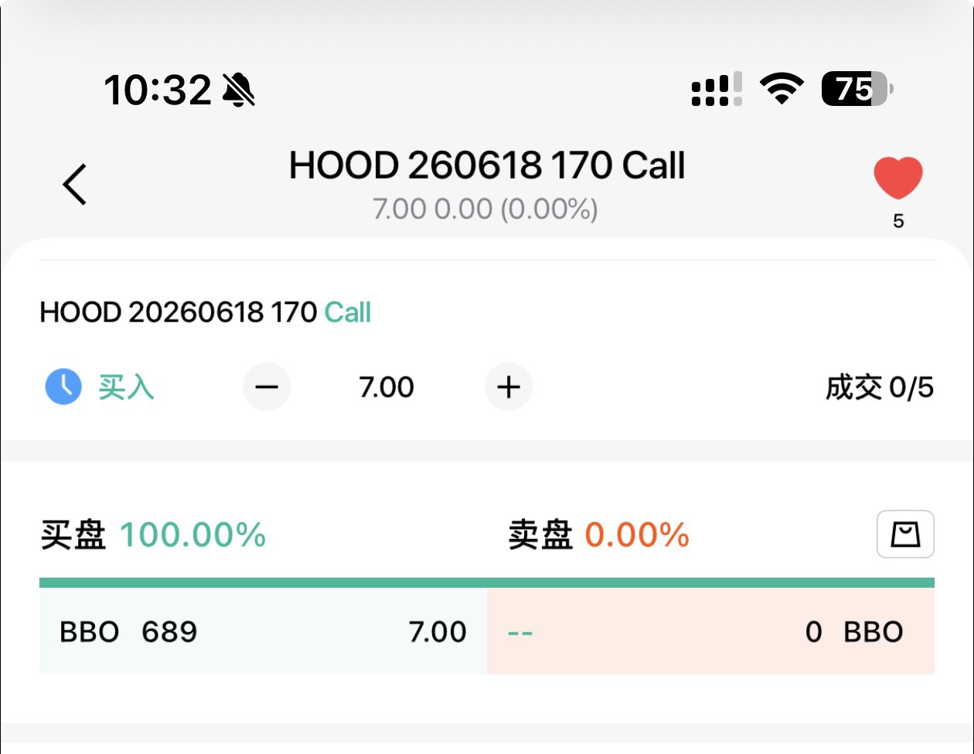The image size is (974, 754).
Task: Tap the 买盘 100.00% label
Action: point(153,535)
